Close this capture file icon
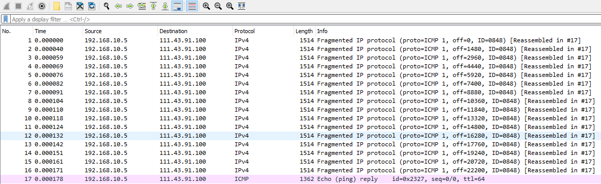The height and width of the screenshot is (184, 601). [80, 6]
